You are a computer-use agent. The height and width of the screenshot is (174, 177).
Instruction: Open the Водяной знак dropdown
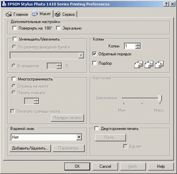click(x=79, y=137)
